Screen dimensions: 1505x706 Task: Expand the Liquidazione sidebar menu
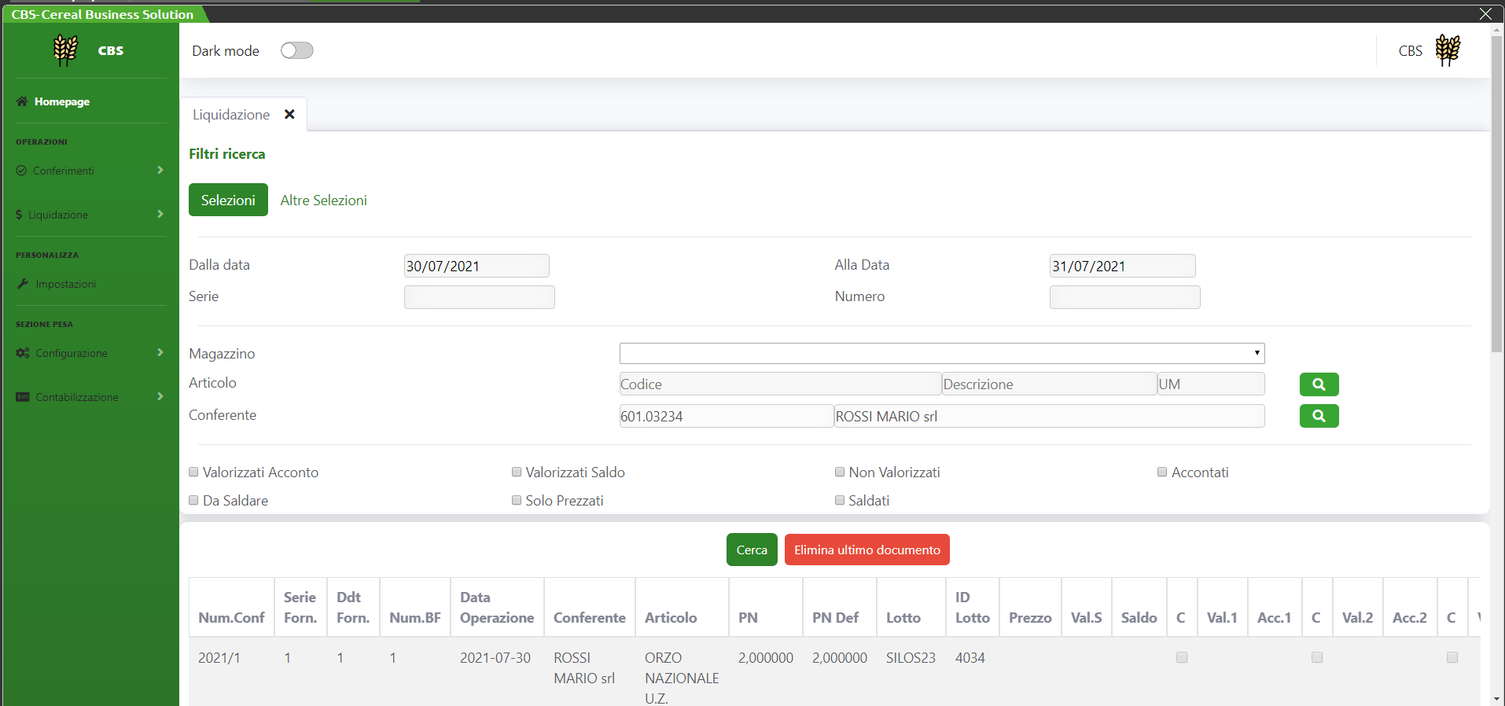coord(90,215)
